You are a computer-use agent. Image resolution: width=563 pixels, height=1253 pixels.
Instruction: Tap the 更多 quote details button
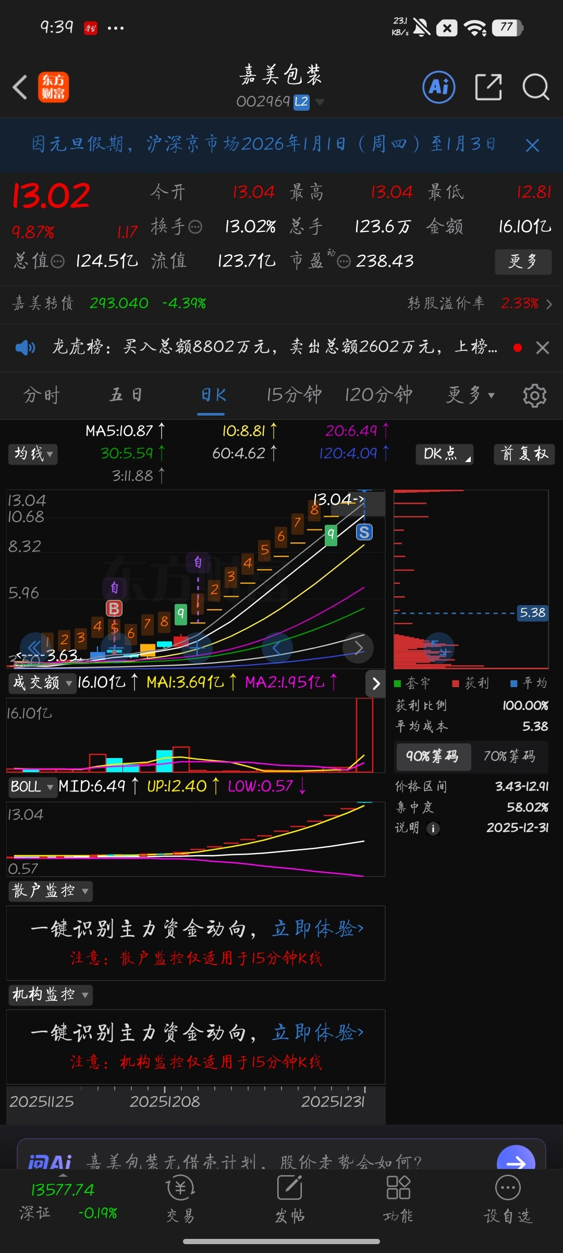(523, 262)
